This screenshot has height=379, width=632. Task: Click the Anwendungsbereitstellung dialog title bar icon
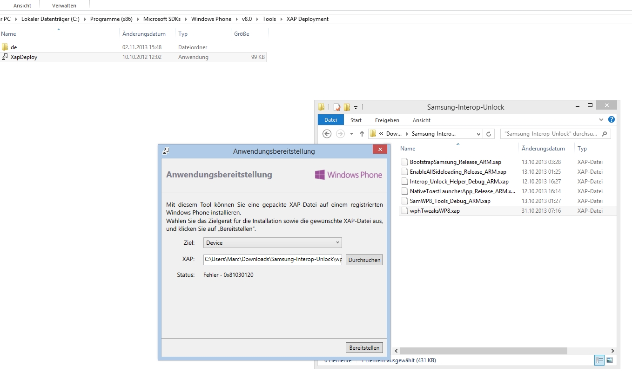[x=166, y=151]
